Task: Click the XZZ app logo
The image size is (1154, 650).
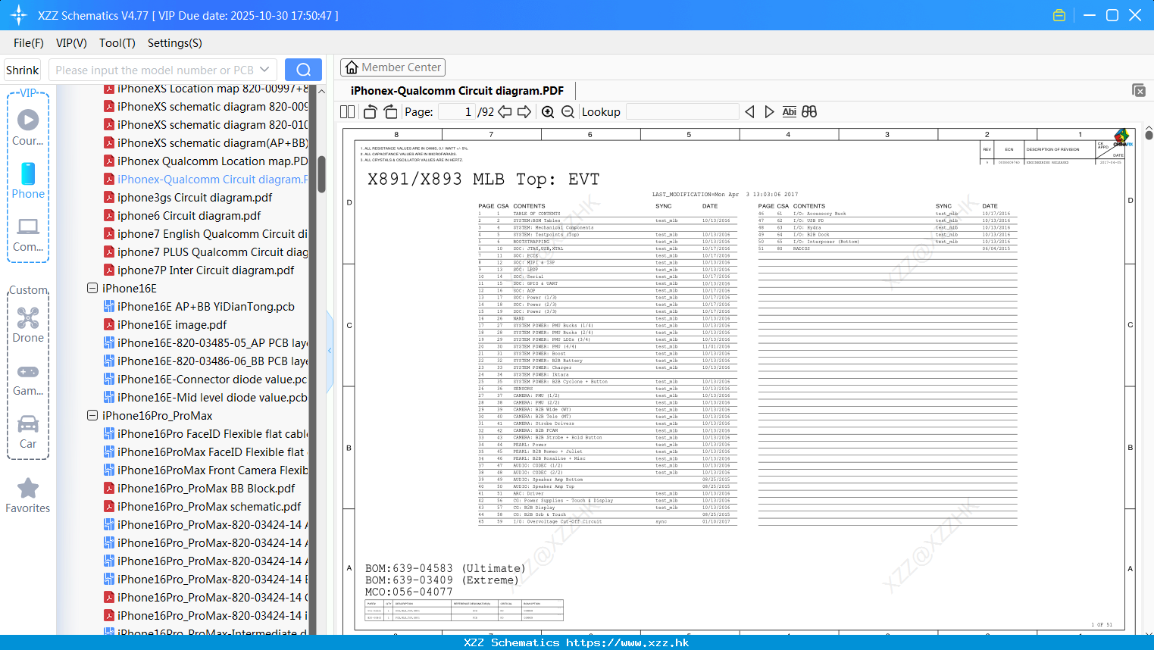Action: [x=19, y=15]
